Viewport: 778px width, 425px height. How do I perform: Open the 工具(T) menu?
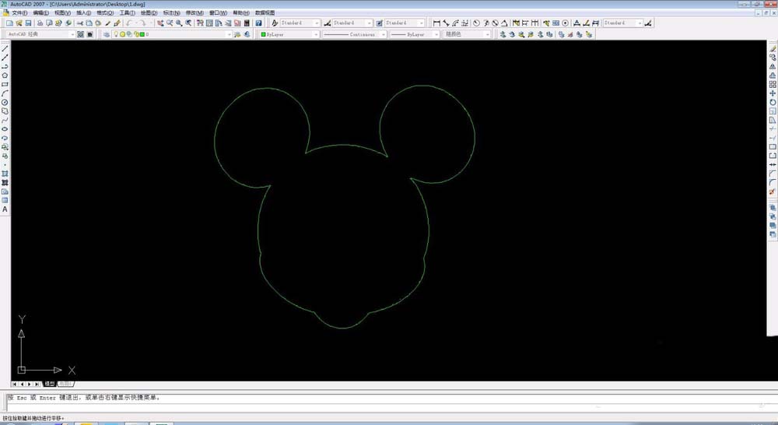(x=127, y=13)
